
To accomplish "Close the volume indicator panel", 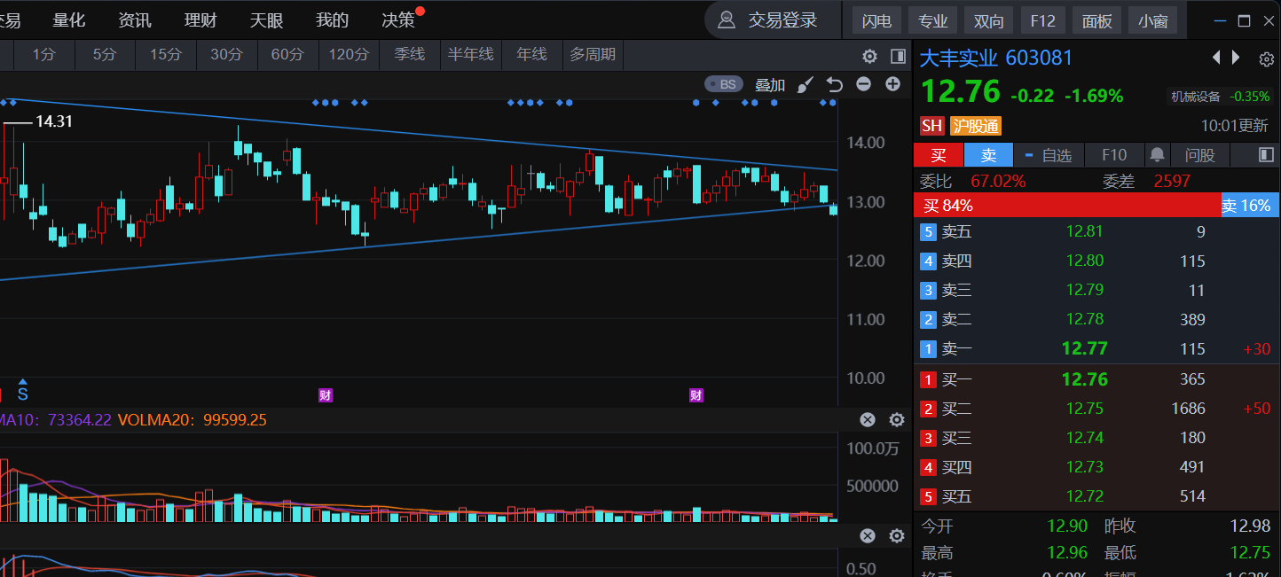I will coord(868,420).
